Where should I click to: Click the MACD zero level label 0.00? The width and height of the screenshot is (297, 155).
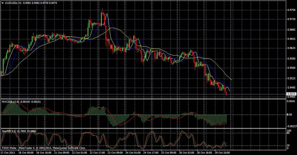pyautogui.click(x=290, y=115)
